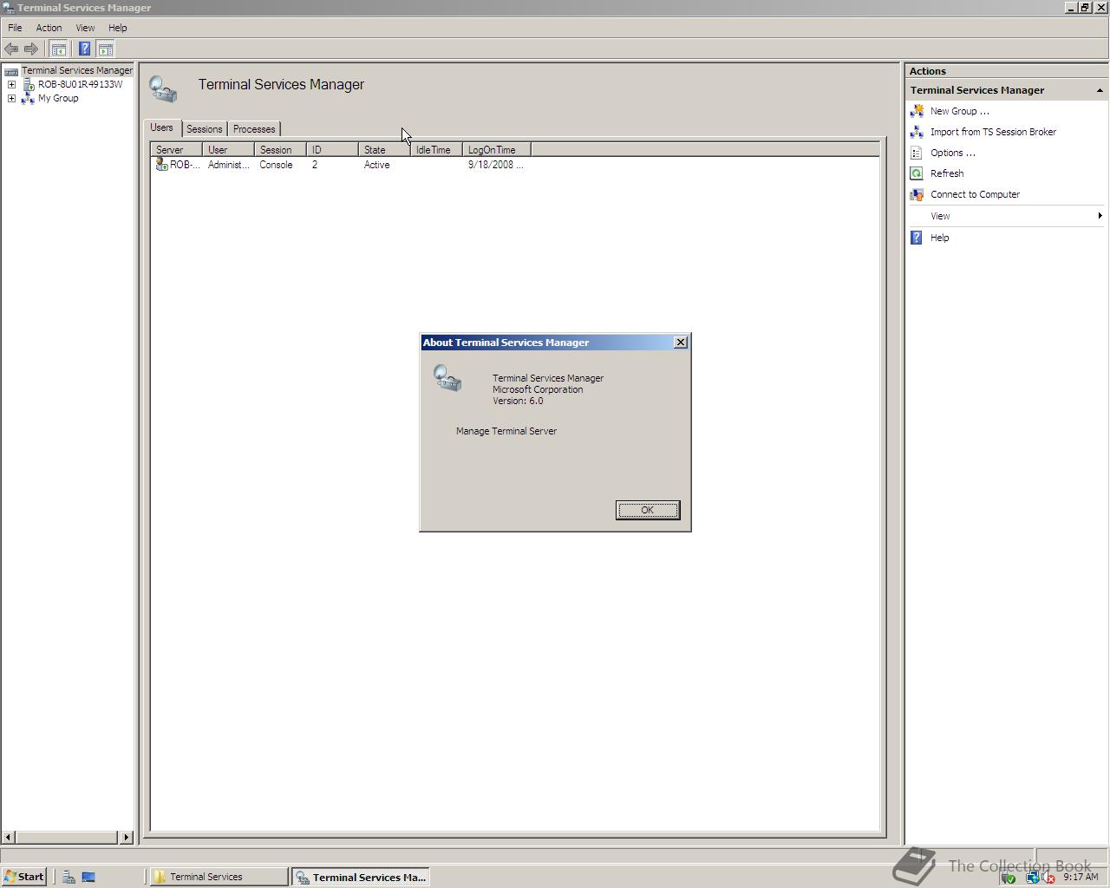Viewport: 1110px width, 888px height.
Task: Collapse the Terminal Services Manager actions section
Action: (x=1100, y=90)
